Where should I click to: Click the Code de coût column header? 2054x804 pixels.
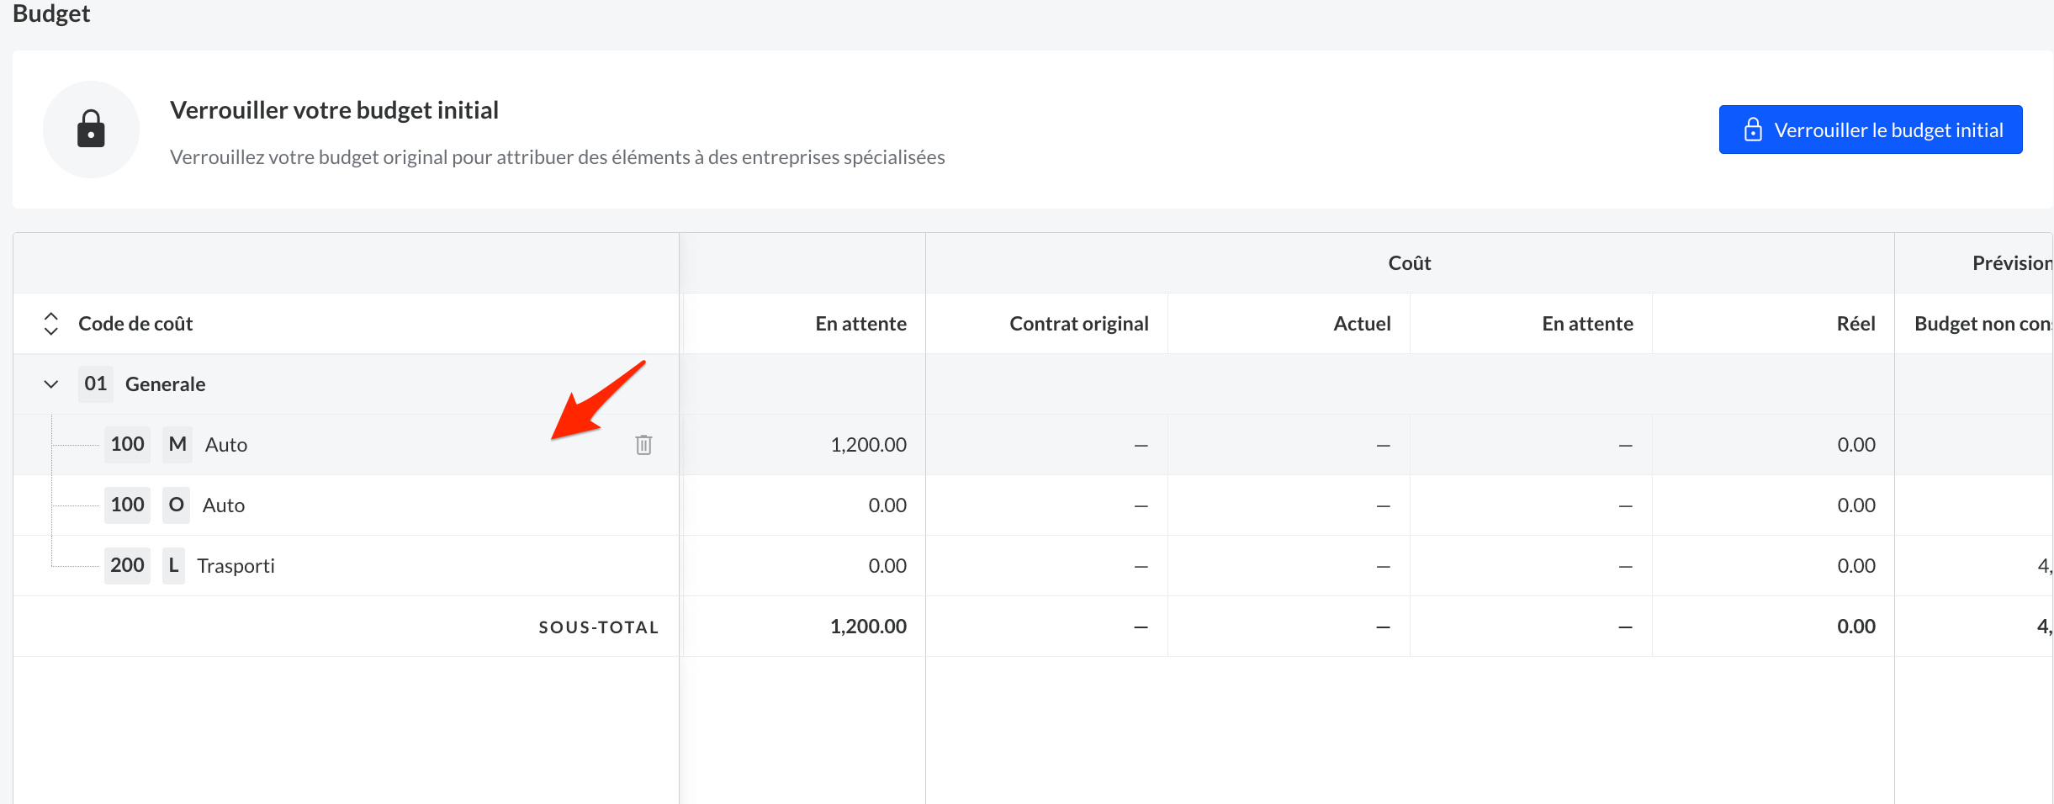point(135,324)
